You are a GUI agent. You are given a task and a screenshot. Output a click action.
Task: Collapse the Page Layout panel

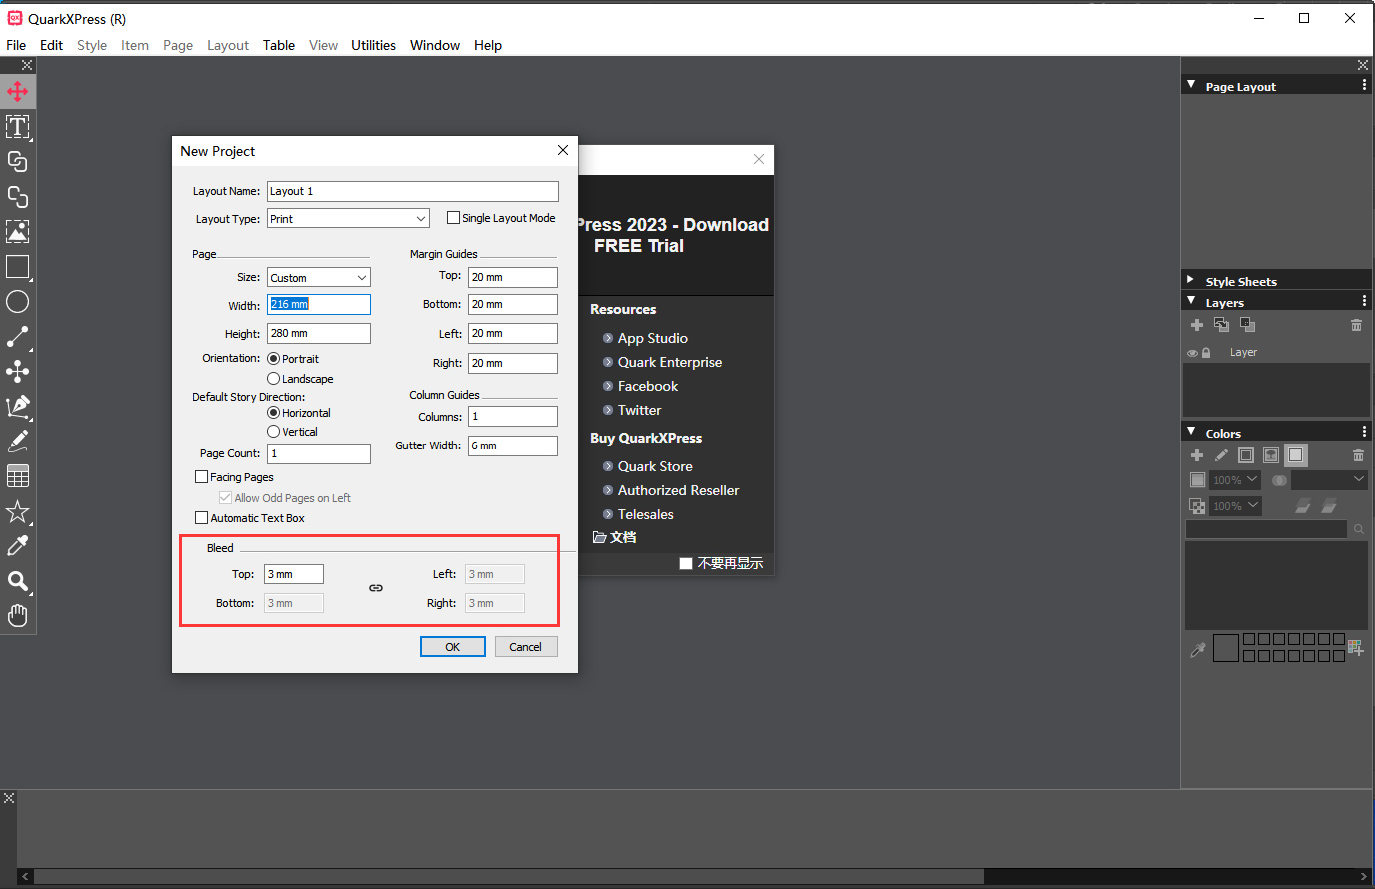tap(1191, 85)
